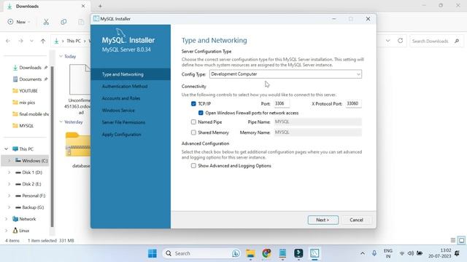Switch to large icons view
This screenshot has width=467, height=262.
click(x=461, y=240)
